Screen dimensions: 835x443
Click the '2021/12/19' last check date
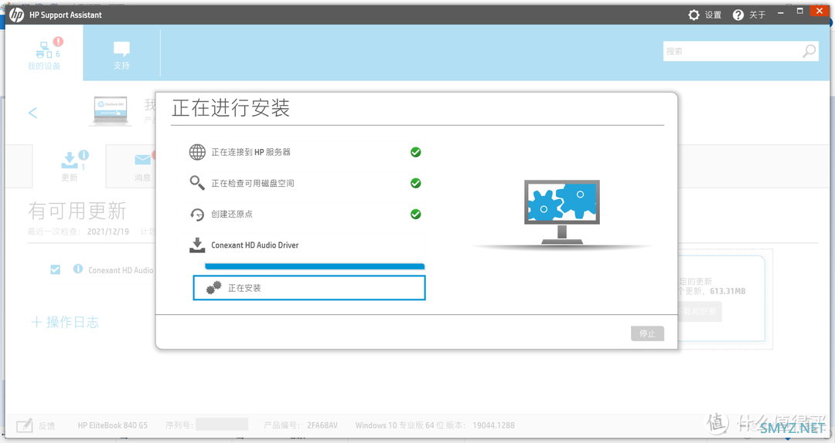coord(108,232)
